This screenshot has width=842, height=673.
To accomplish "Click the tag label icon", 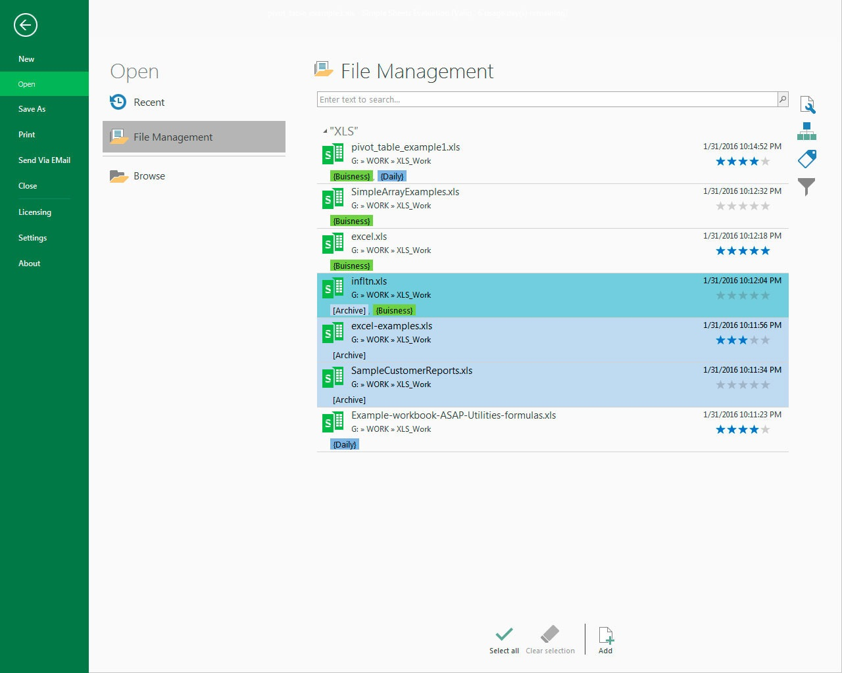I will [806, 159].
